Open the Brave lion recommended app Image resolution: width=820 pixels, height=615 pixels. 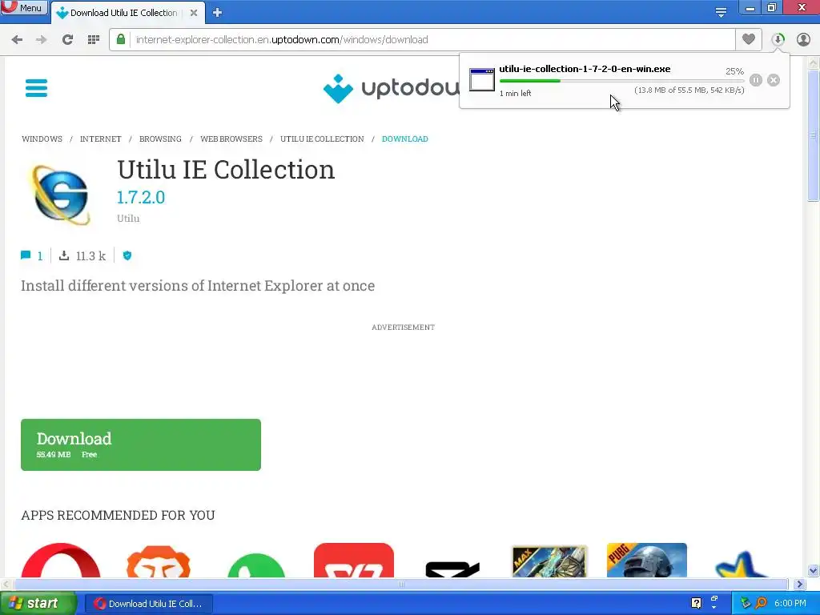click(159, 561)
